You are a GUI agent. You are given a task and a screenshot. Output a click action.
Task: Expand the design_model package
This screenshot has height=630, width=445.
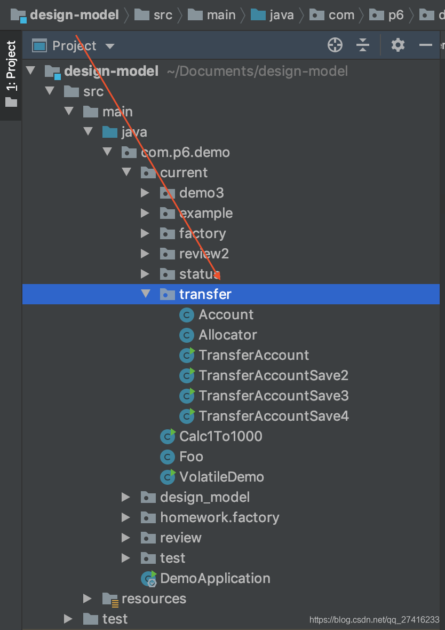click(126, 498)
